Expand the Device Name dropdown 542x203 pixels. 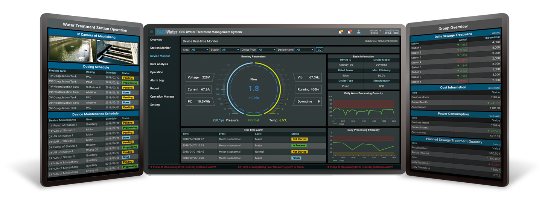[x=304, y=50]
